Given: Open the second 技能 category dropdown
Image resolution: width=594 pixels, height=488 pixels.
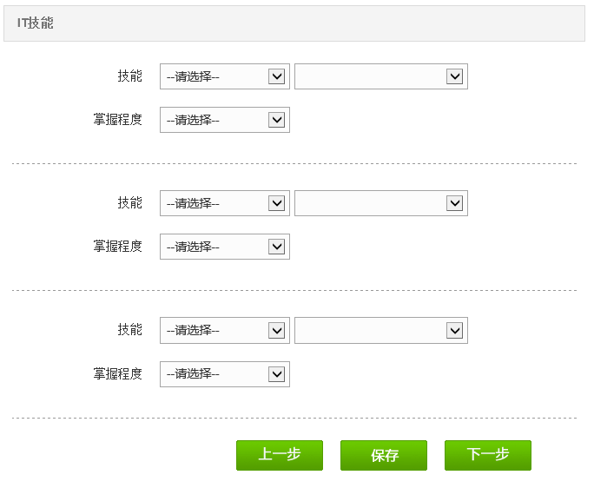Looking at the screenshot, I should [x=225, y=203].
